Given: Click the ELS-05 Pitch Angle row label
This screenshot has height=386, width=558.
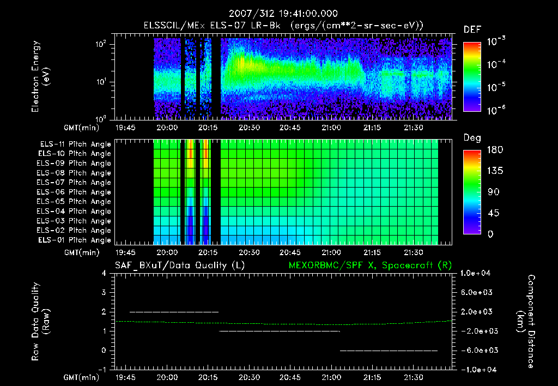Looking at the screenshot, I should (74, 202).
